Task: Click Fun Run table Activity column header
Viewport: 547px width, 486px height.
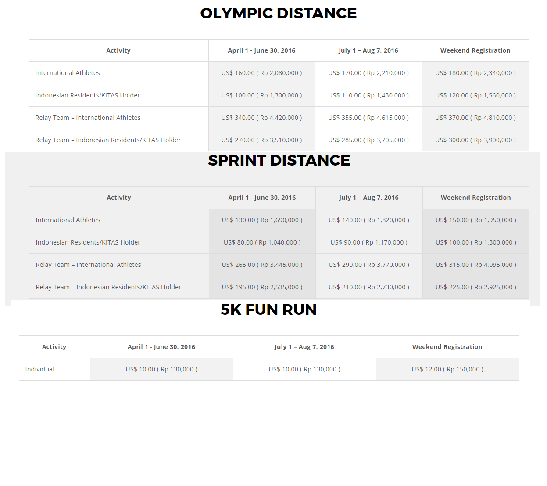Action: (x=54, y=347)
